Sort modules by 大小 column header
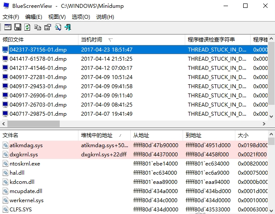This screenshot has width=275, height=214. pyautogui.click(x=251, y=135)
